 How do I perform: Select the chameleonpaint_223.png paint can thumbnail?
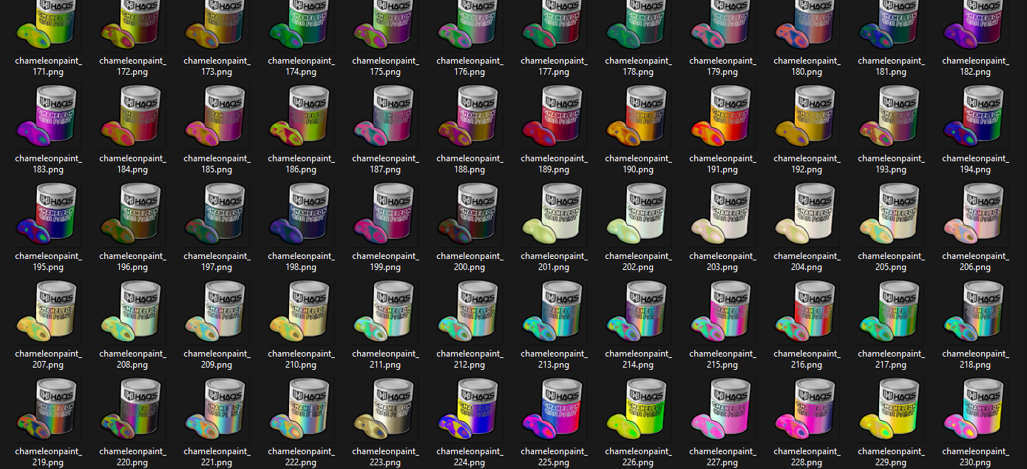(x=385, y=409)
